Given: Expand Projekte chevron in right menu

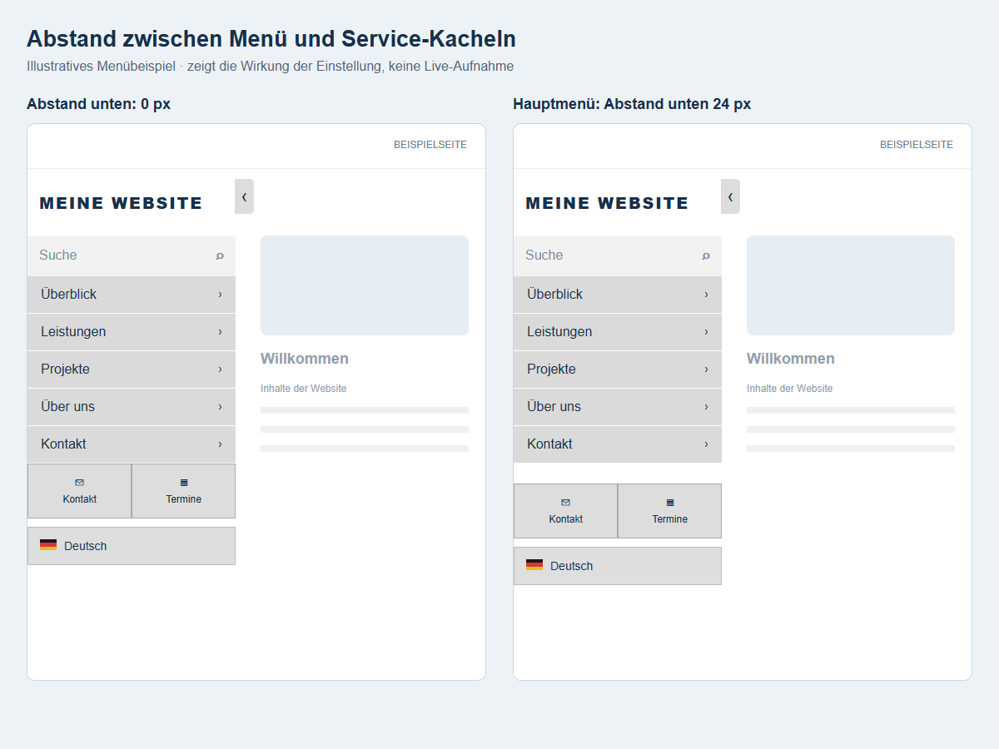Looking at the screenshot, I should click(706, 370).
